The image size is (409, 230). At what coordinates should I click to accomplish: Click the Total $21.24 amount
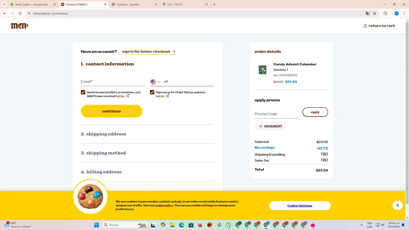(x=322, y=170)
